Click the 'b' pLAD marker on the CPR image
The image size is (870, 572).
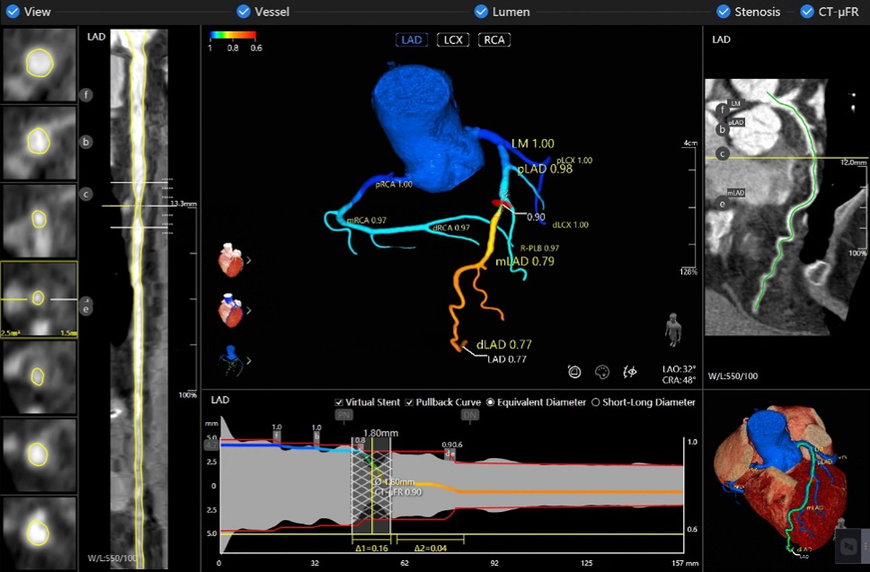click(x=722, y=129)
